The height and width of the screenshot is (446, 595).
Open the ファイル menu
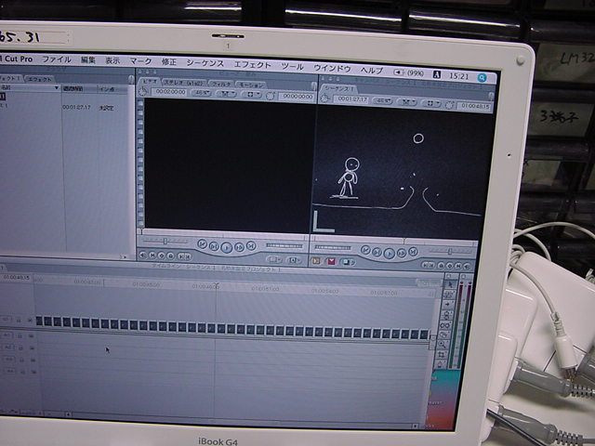pos(56,59)
